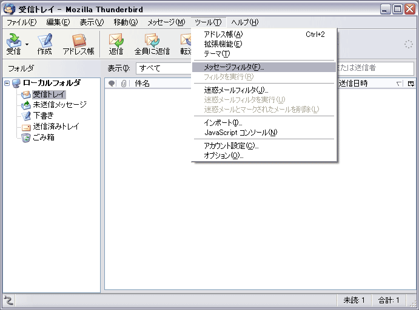The image size is (419, 310).
Task: Close the ツール(T) menu in menu bar
Action: [x=209, y=22]
